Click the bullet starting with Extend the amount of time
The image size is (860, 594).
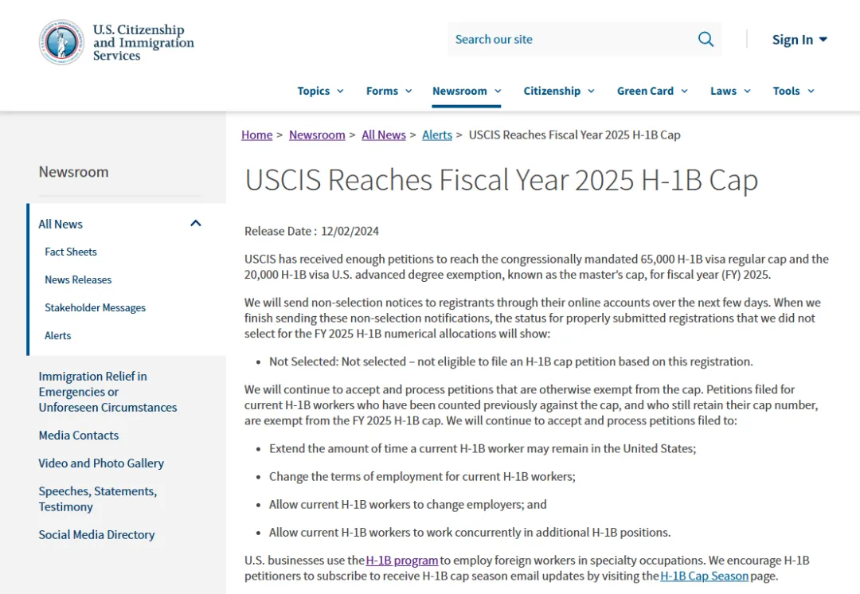pos(482,448)
